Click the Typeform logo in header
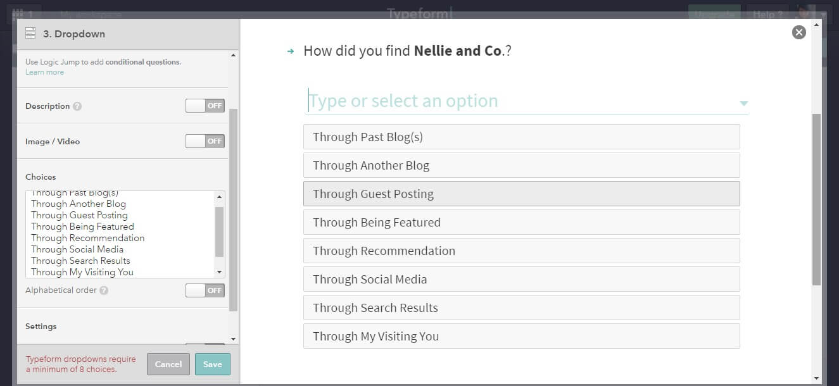The image size is (839, 386). (x=419, y=13)
